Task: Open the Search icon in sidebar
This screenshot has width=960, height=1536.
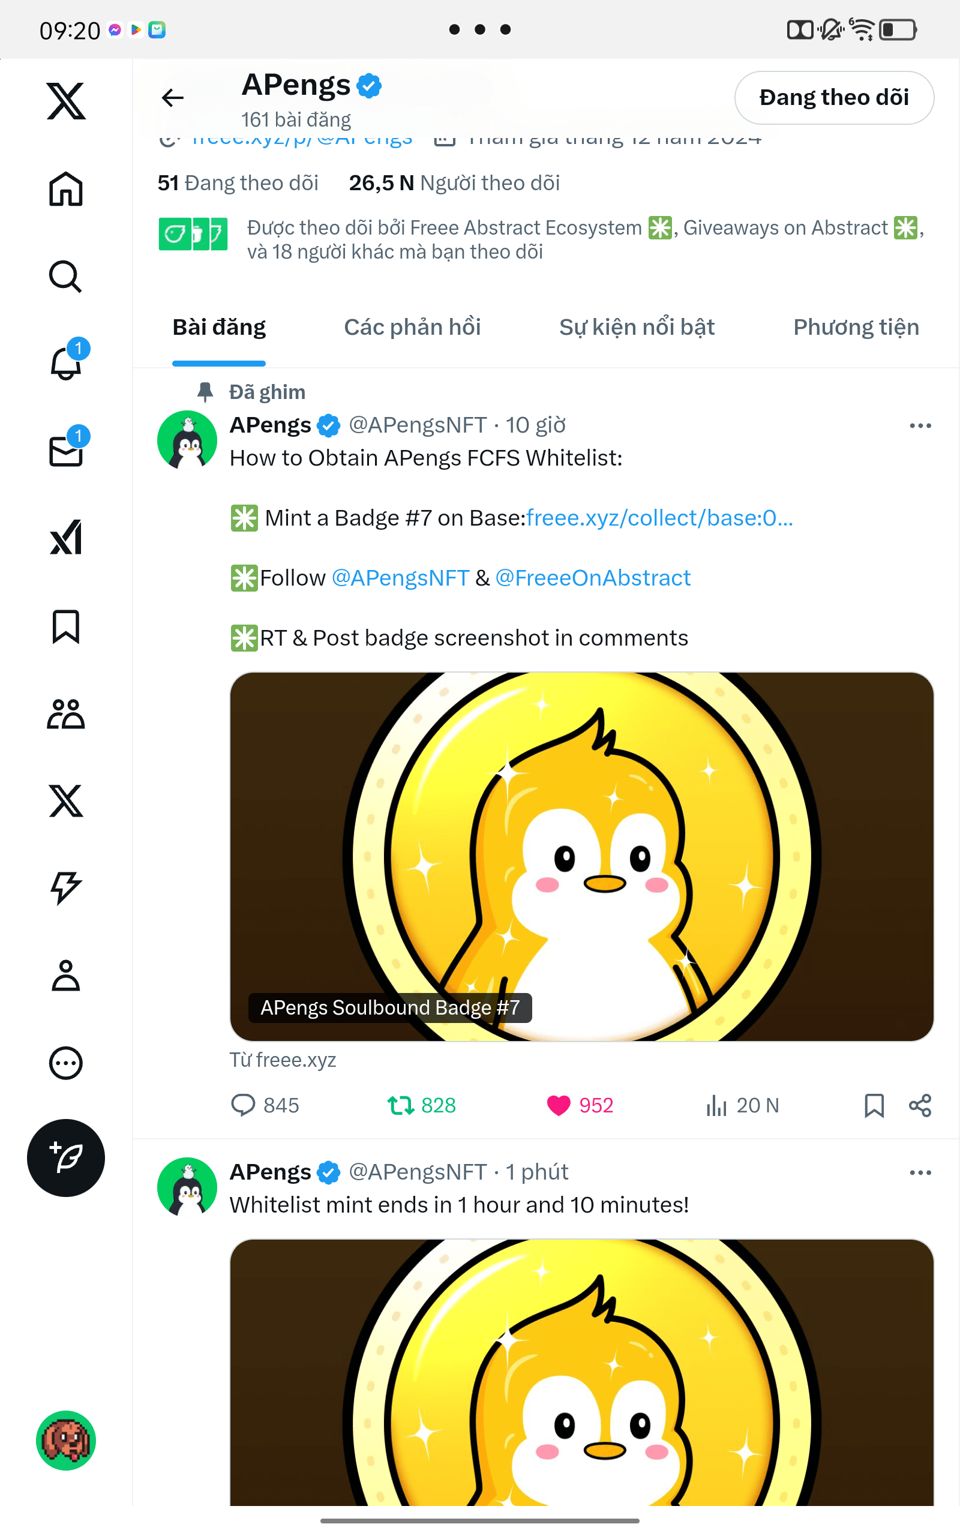Action: tap(65, 277)
